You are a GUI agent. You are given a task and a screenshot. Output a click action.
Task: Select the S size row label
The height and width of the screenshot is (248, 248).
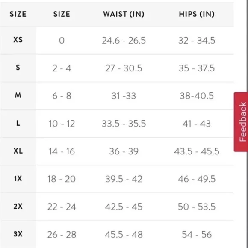pyautogui.click(x=18, y=68)
